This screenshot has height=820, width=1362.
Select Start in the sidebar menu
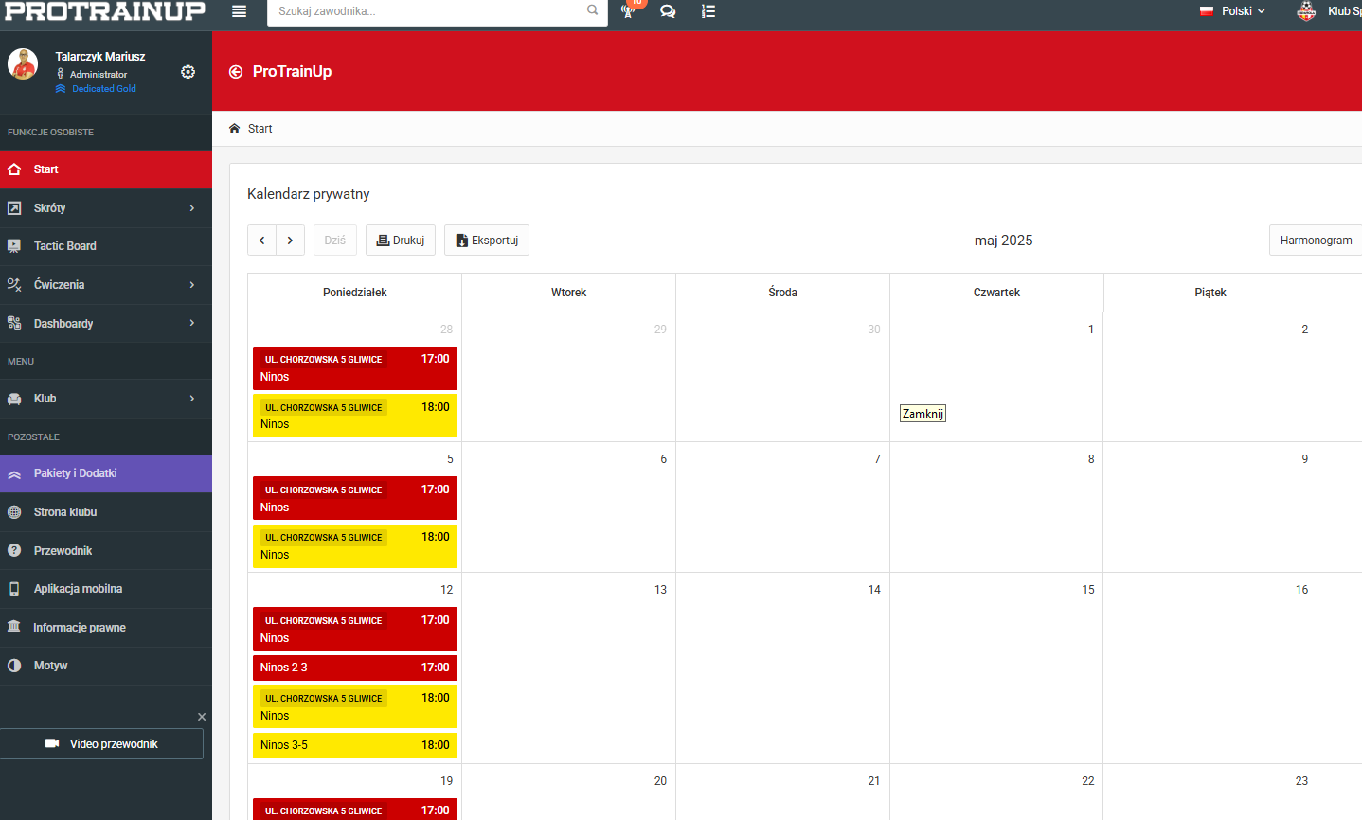(x=106, y=169)
